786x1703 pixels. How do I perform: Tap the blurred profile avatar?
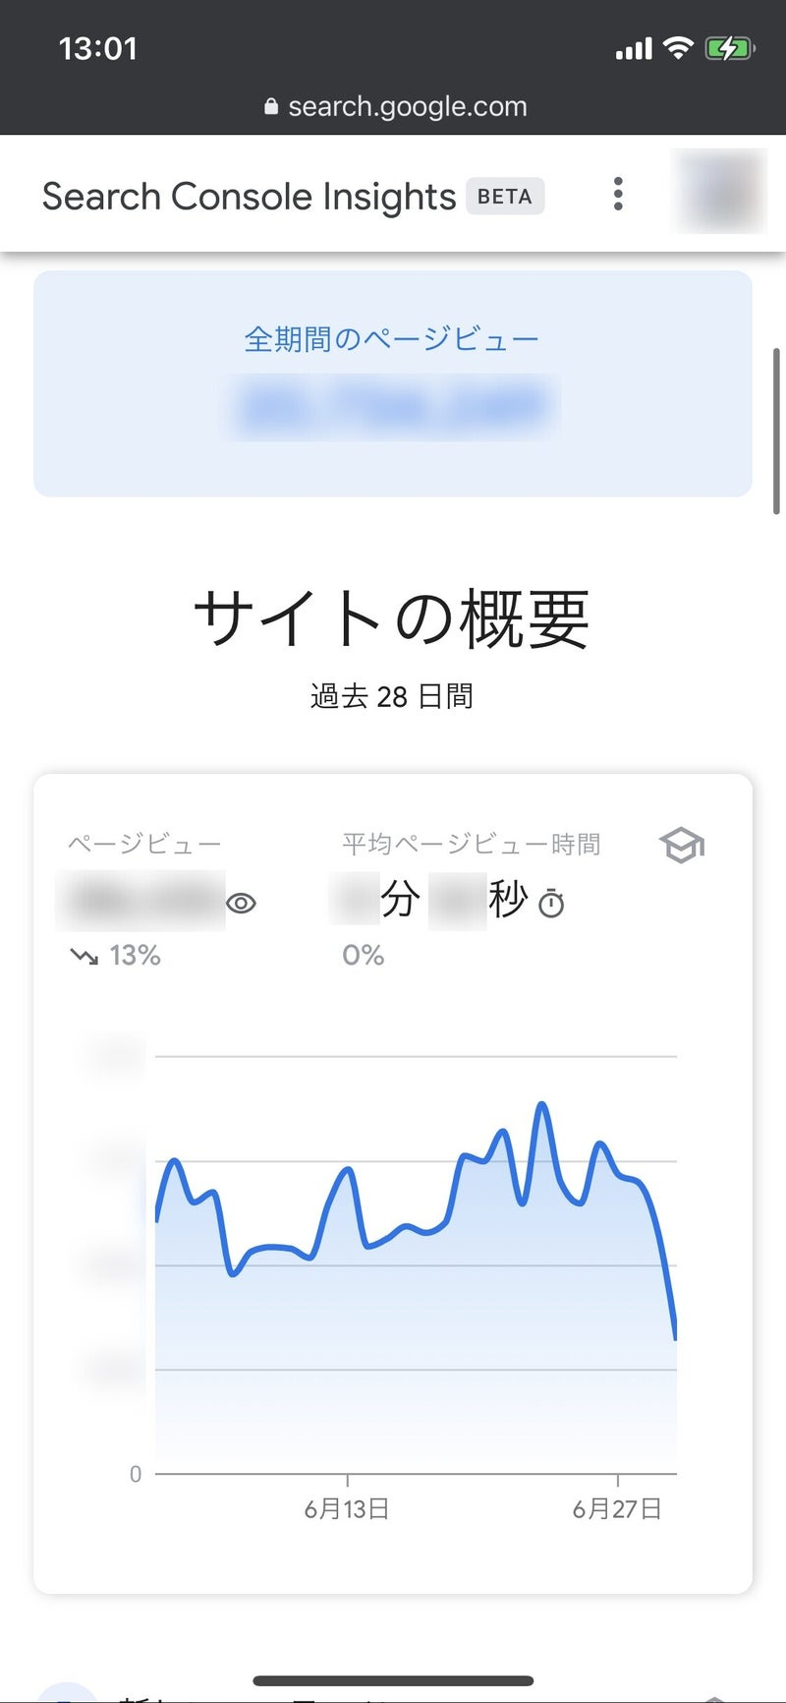718,192
